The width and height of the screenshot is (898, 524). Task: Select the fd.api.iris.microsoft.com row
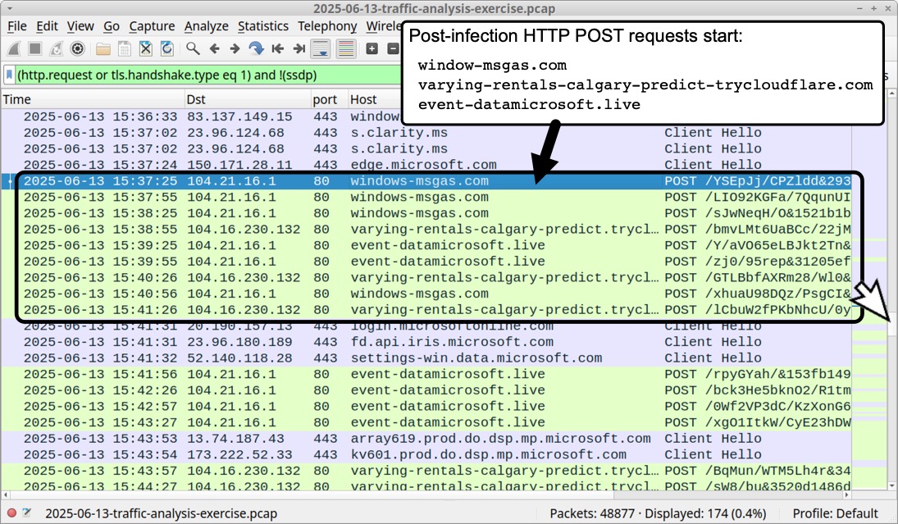click(x=426, y=342)
